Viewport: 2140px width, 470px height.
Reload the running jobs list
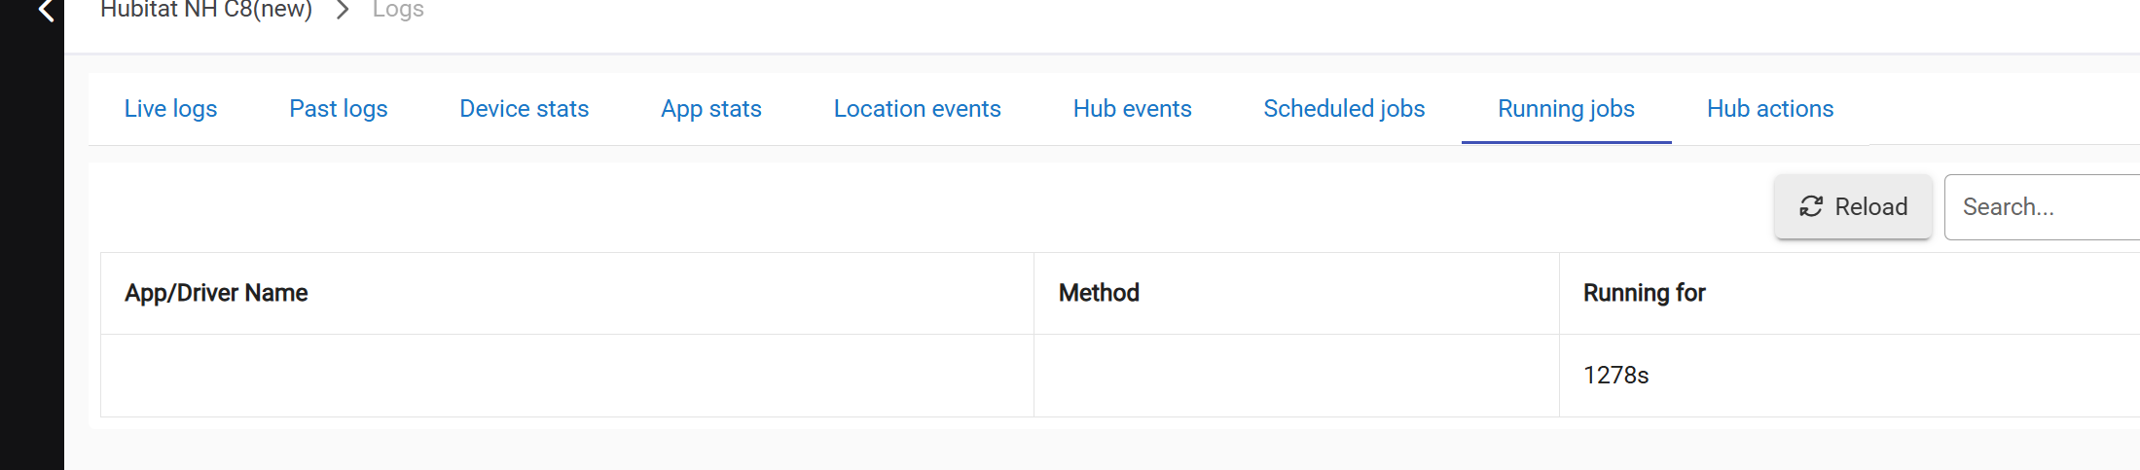[x=1853, y=206]
